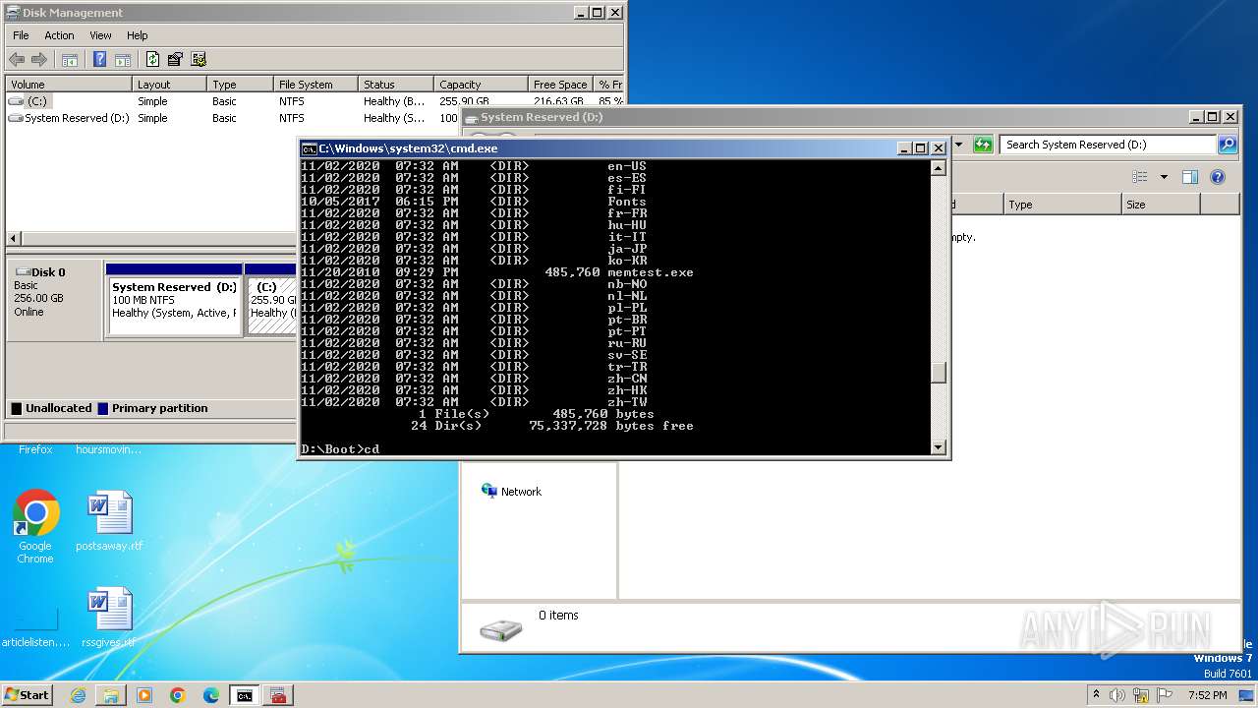The width and height of the screenshot is (1258, 708).
Task: Sort Explorer files by Type column
Action: (1062, 205)
